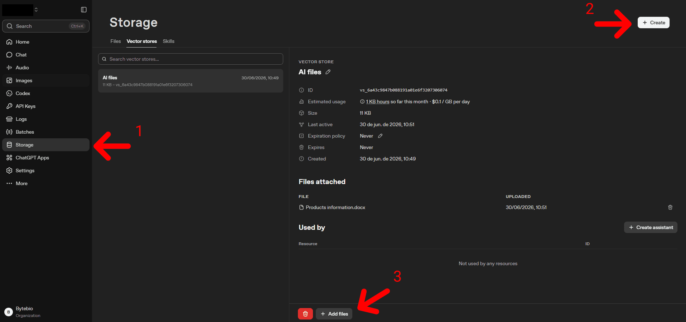Screen dimensions: 686x322
Task: Expand the More sidebar menu
Action: pos(46,183)
